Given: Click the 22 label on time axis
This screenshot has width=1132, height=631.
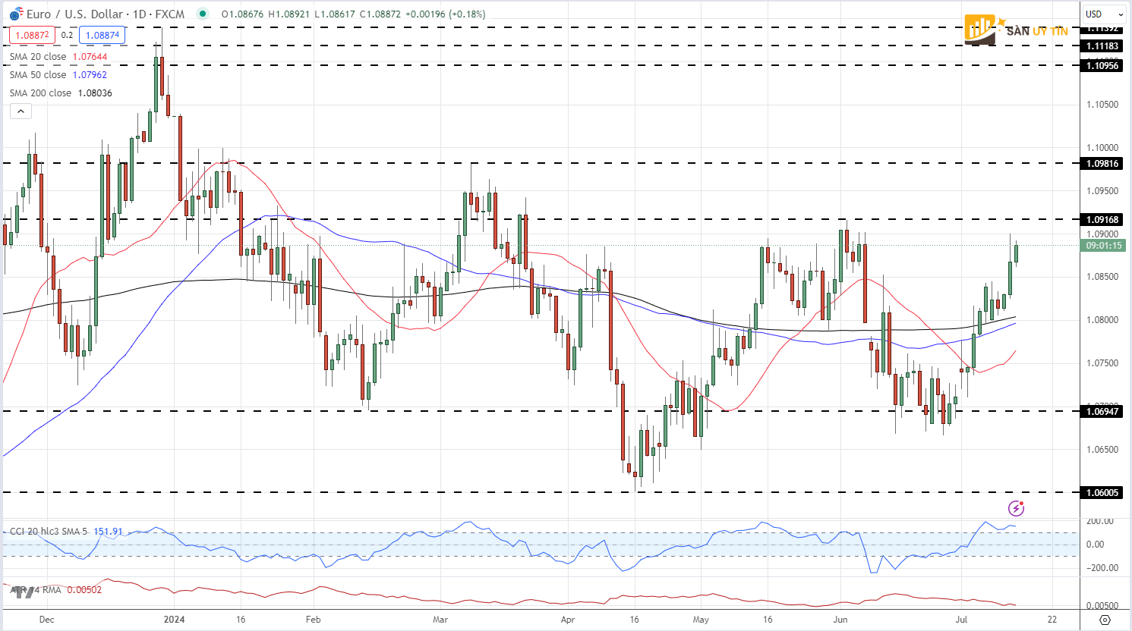Looking at the screenshot, I should [1052, 620].
